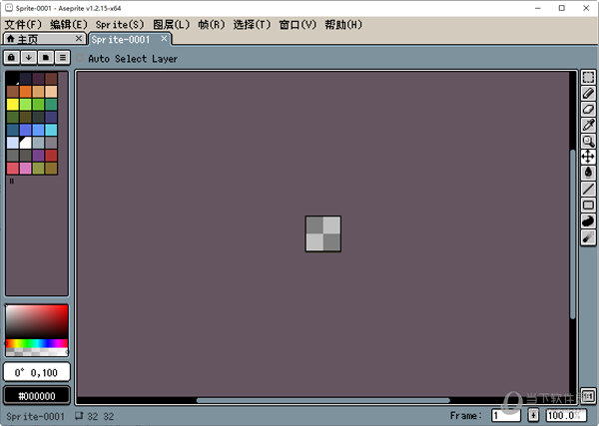Open the palette options hamburger menu

(62, 58)
